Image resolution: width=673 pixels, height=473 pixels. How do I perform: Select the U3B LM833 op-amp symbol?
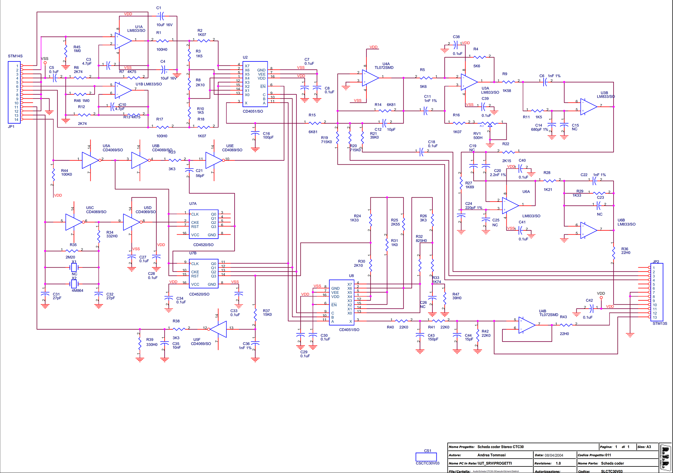[x=588, y=106]
